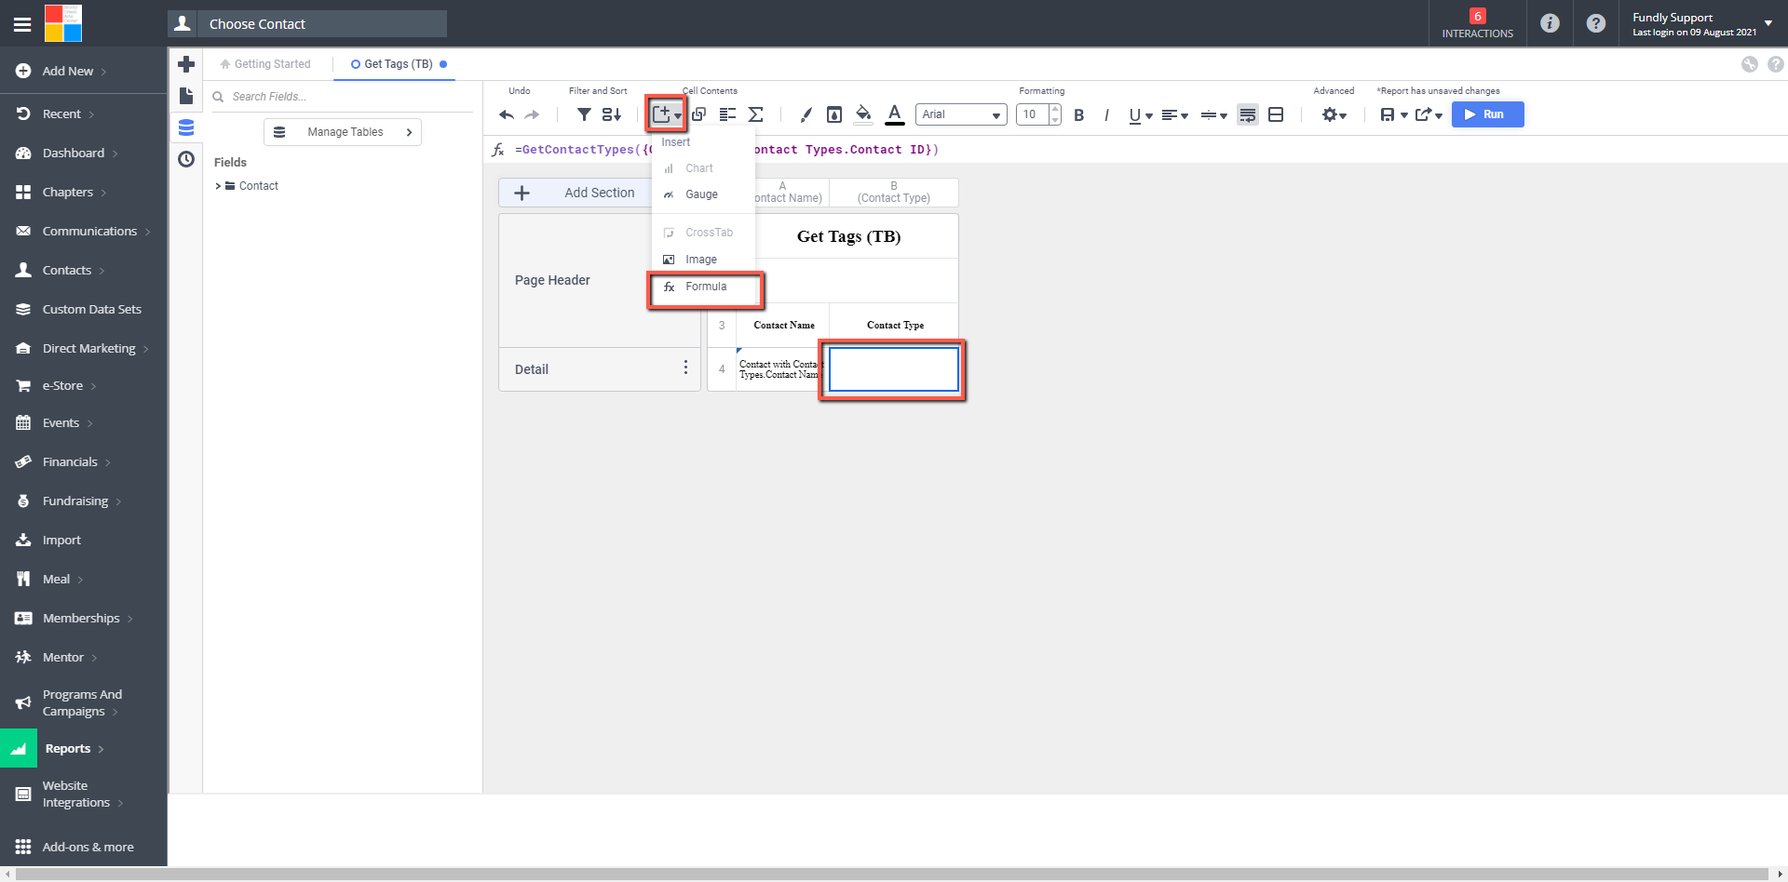Open the Interactions counter
Image resolution: width=1788 pixels, height=882 pixels.
point(1478,24)
